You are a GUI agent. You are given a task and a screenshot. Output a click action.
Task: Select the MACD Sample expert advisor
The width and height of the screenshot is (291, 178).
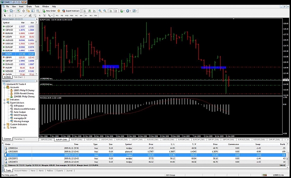coord(20,115)
